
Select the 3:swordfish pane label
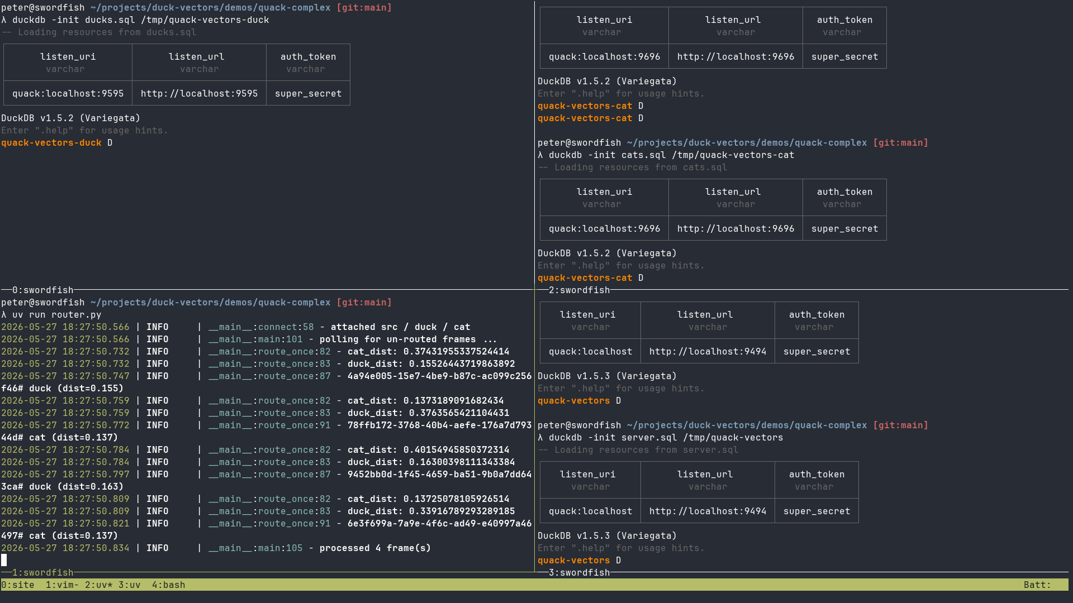580,572
